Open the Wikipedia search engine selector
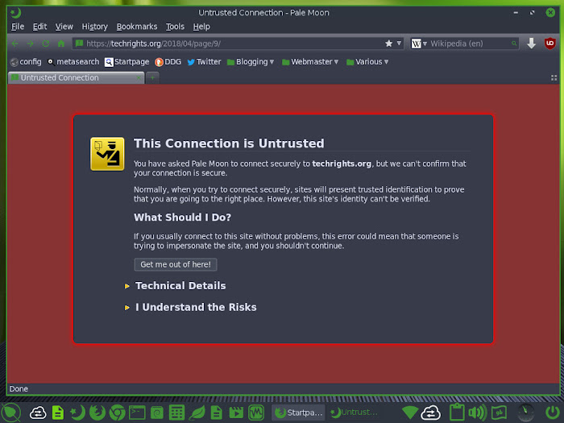 point(419,44)
